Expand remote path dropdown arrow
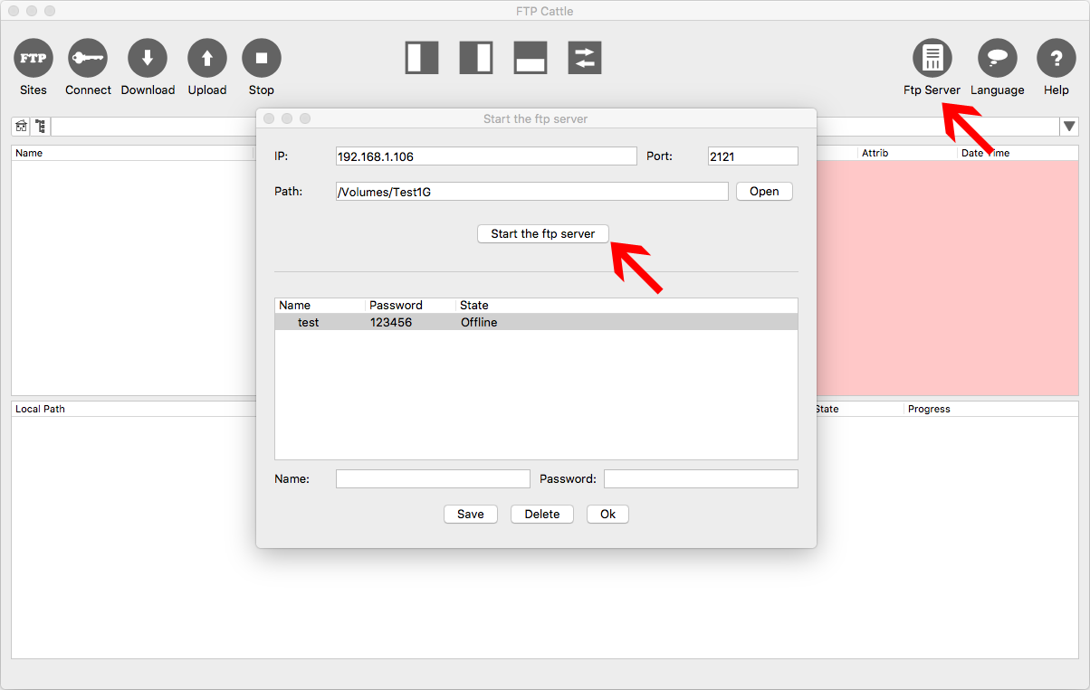 pyautogui.click(x=1069, y=127)
